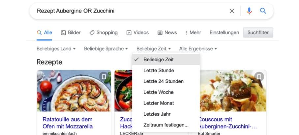Pick Zeitraum festlegen... custom range option
The image size is (299, 135).
pos(166,125)
